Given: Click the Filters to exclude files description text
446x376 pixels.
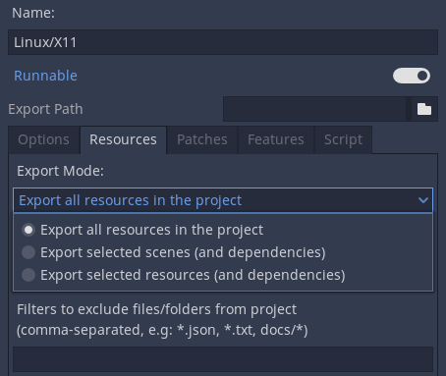Looking at the screenshot, I should [x=162, y=319].
